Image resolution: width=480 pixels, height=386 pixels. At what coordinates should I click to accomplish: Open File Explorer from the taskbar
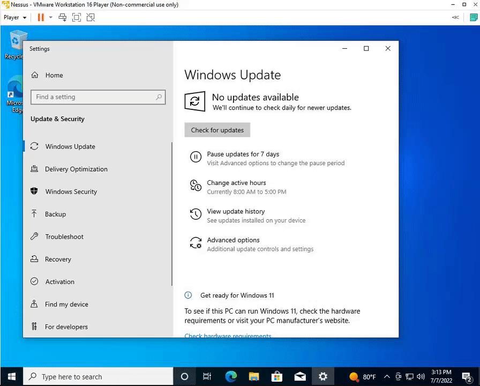(254, 376)
